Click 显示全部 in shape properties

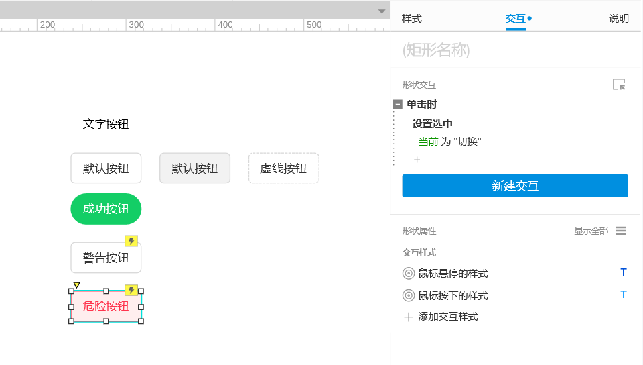tap(591, 231)
